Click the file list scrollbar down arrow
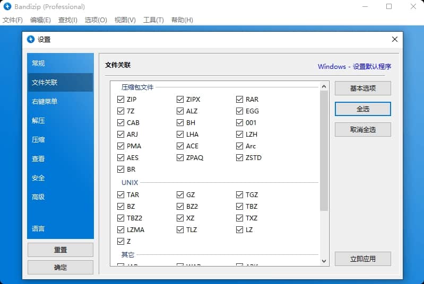The image size is (424, 284). (324, 261)
